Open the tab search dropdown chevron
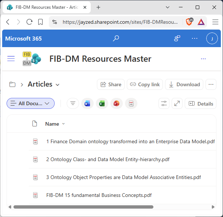The image size is (223, 217). 168,7
